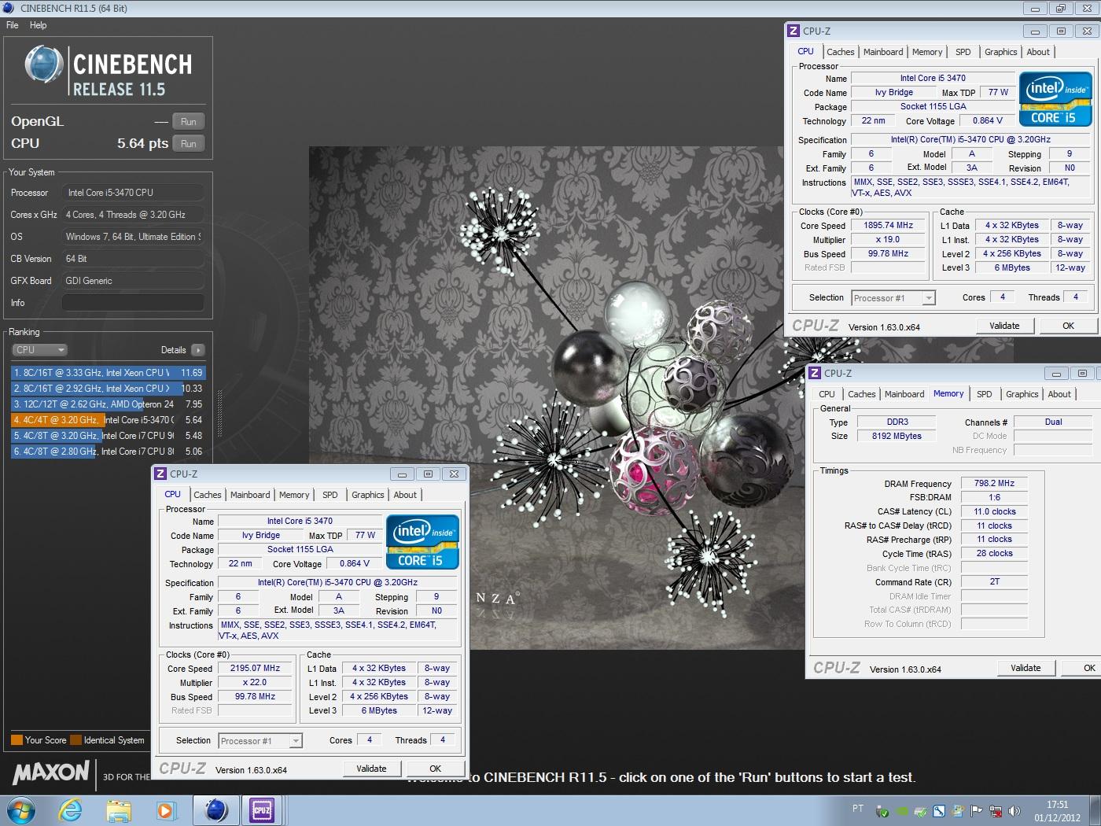Open the Help menu in Cinebench
This screenshot has width=1101, height=826.
pos(38,25)
